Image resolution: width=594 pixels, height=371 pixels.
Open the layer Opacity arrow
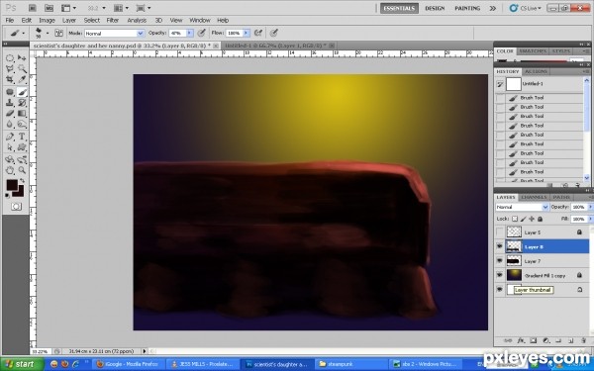click(590, 207)
